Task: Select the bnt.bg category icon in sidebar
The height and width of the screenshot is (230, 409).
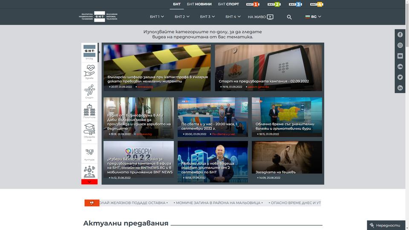Action: (89, 52)
